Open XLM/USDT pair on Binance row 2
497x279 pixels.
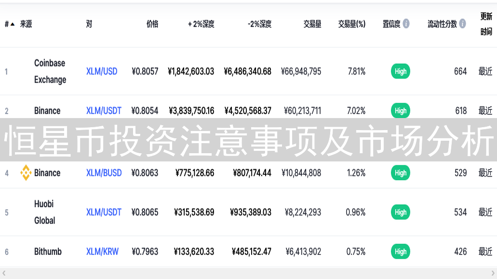click(104, 111)
